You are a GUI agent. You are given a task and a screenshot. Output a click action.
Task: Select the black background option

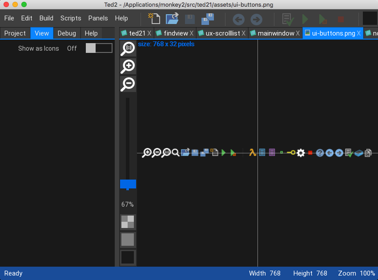[128, 257]
